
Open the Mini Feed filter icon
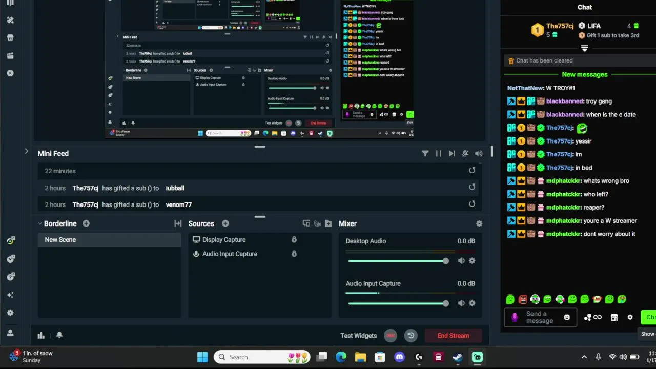[x=425, y=153]
